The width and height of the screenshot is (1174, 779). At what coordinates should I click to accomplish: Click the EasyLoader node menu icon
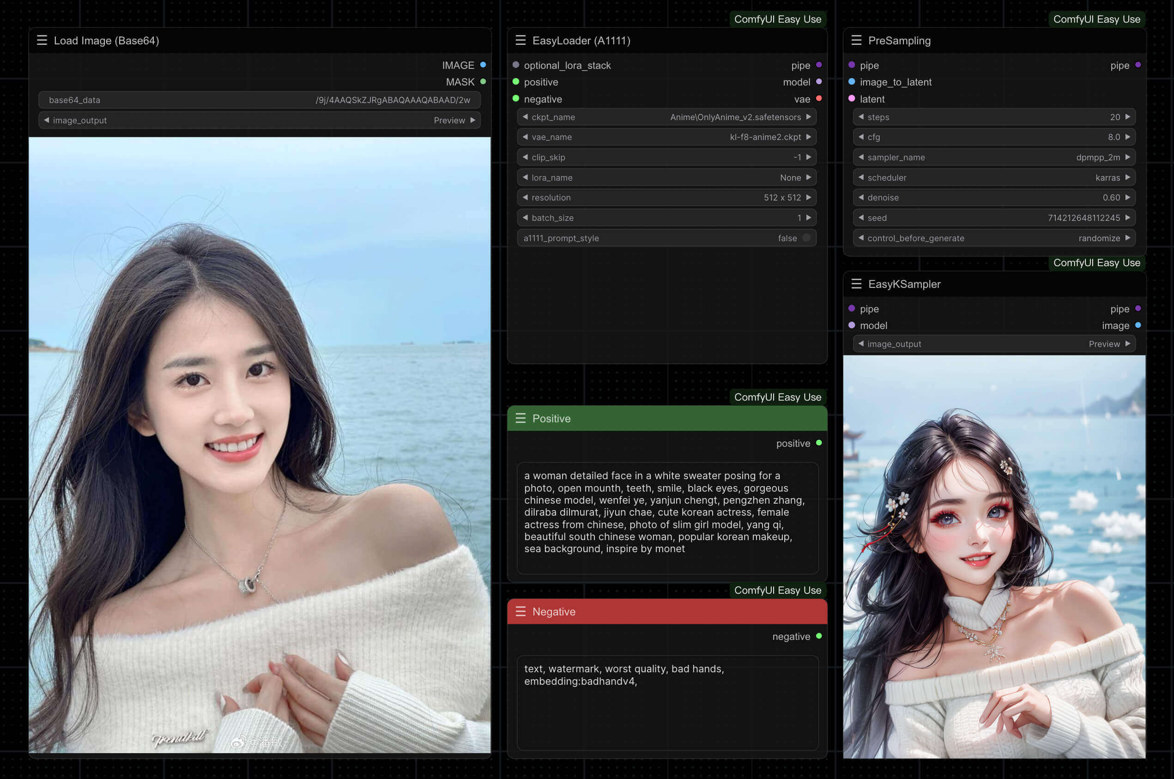[x=519, y=40]
